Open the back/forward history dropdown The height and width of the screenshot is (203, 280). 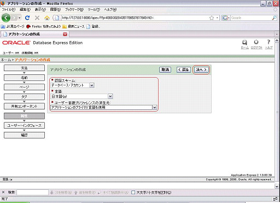(19, 18)
